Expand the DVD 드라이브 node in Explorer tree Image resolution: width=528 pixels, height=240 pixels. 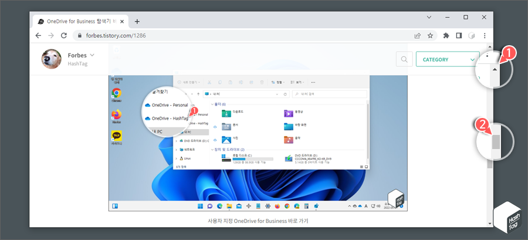(177, 141)
